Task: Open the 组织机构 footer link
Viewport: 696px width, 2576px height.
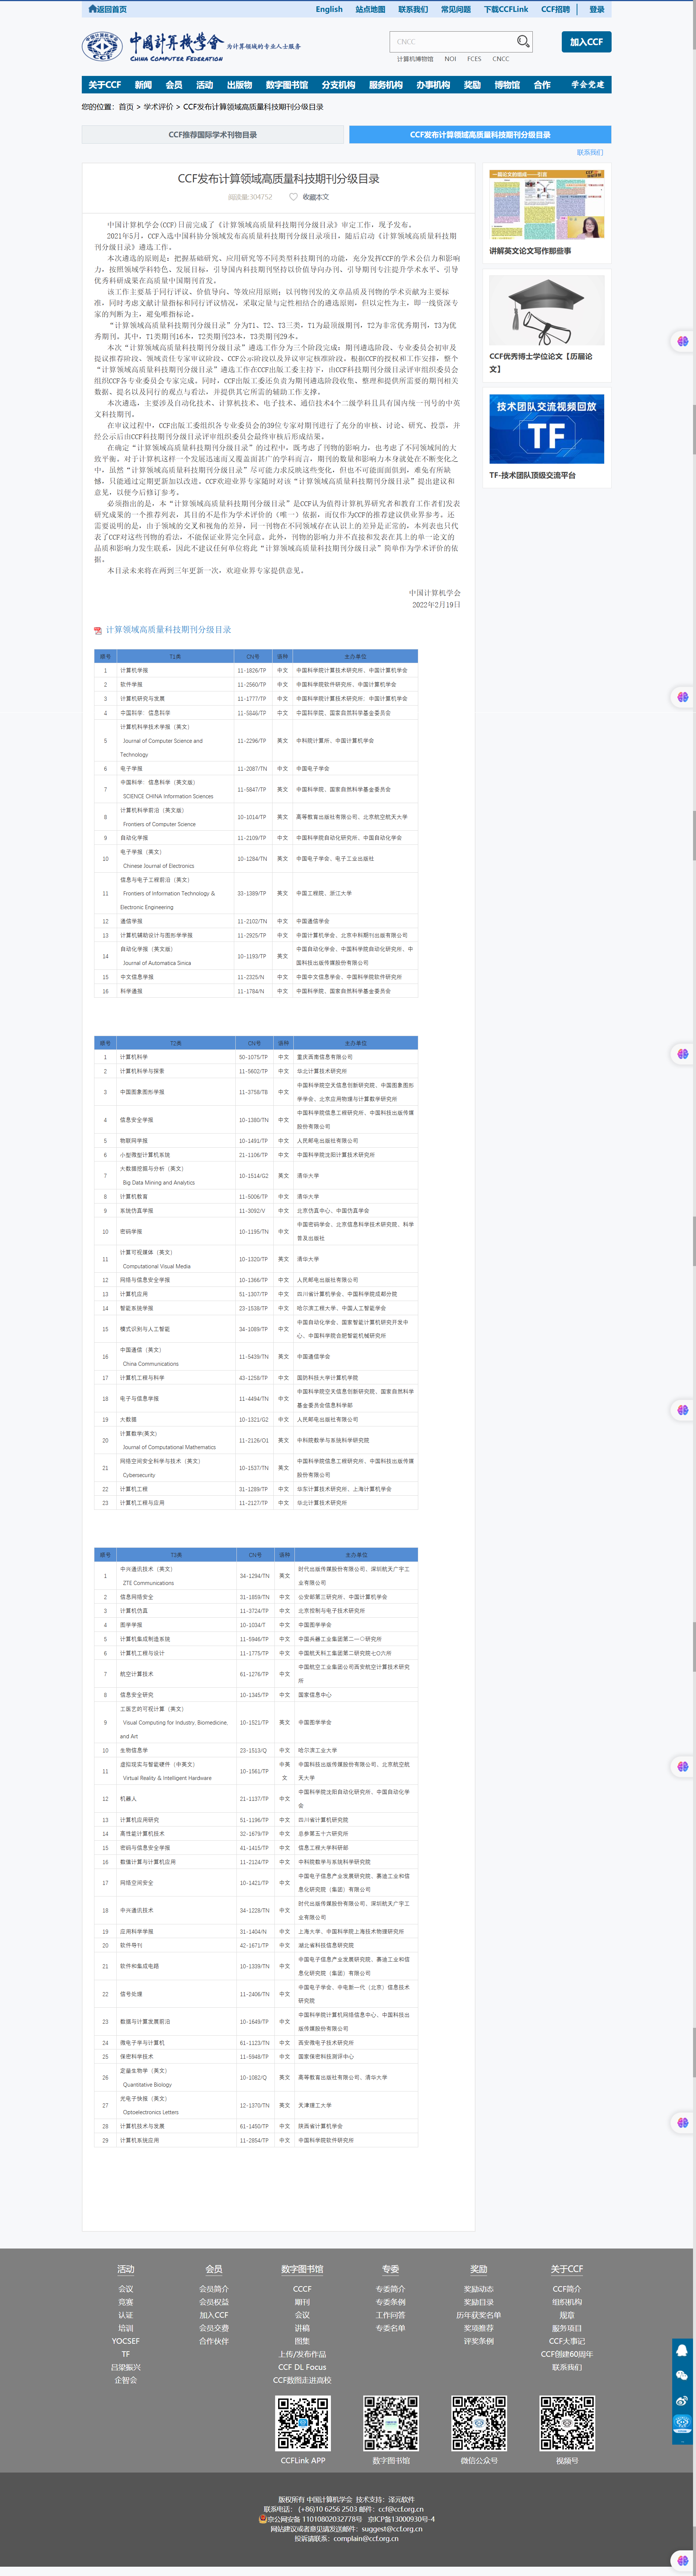Action: (x=567, y=2302)
